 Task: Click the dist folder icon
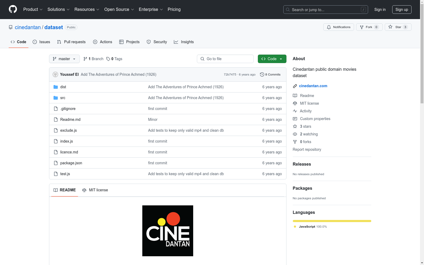coord(56,87)
